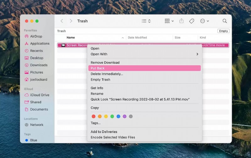251x158 pixels.
Task: Apply the red tag color
Action: click(93, 116)
